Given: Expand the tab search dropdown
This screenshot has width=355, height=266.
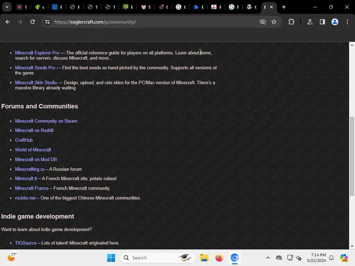Looking at the screenshot, I should click(7, 7).
